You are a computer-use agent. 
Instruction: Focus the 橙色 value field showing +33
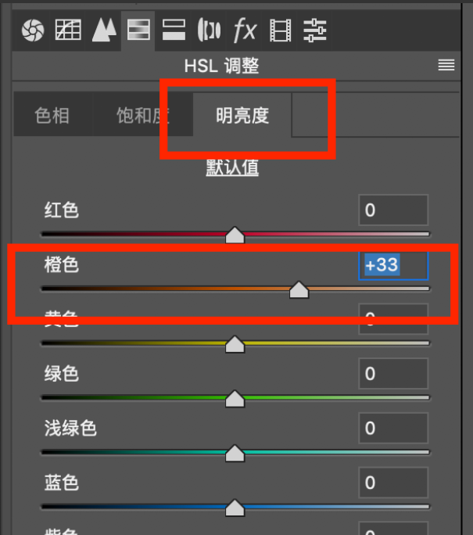point(393,265)
